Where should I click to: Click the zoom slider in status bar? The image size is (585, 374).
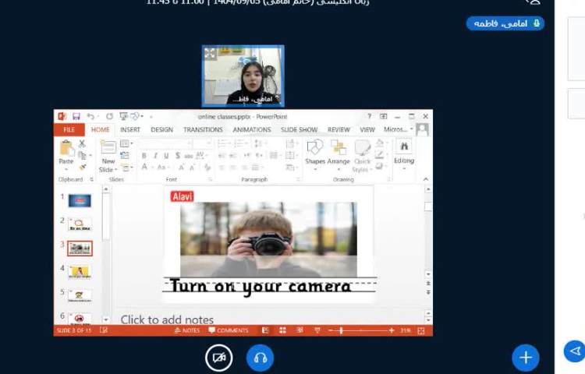pos(341,330)
